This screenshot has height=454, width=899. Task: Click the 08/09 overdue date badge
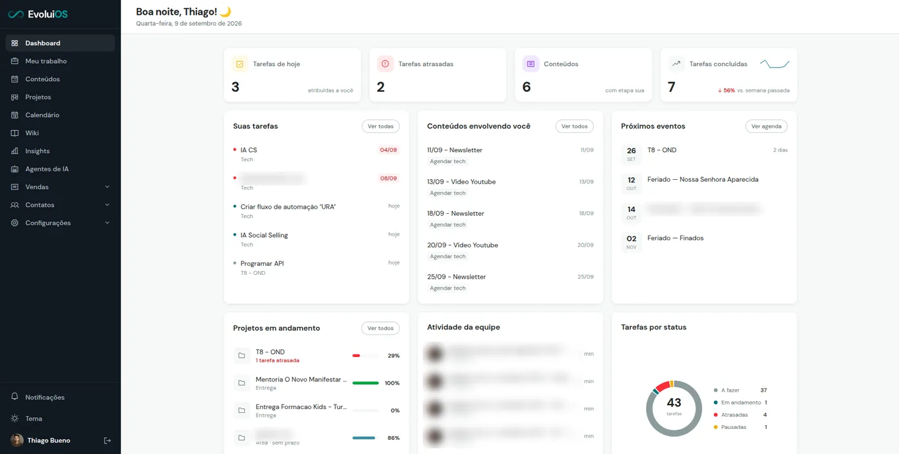(x=388, y=179)
